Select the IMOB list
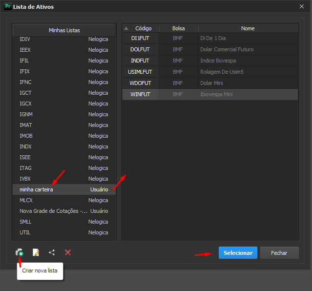The width and height of the screenshot is (312, 291). pyautogui.click(x=64, y=136)
